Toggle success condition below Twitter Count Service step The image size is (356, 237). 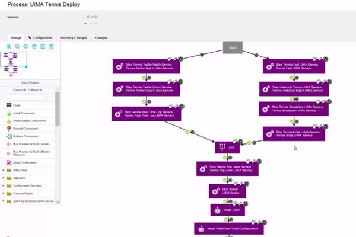144,101
